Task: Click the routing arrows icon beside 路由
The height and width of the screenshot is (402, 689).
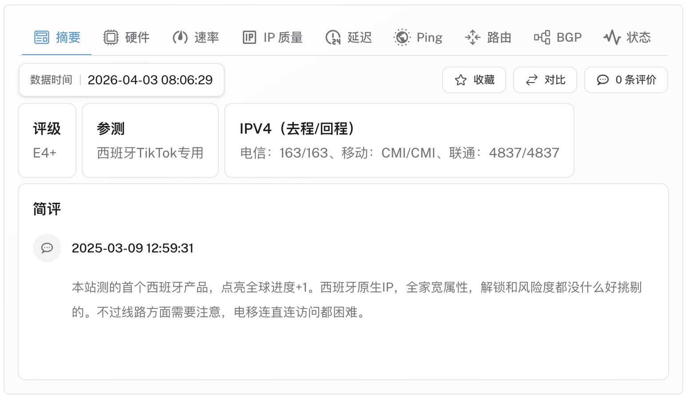Action: [472, 37]
